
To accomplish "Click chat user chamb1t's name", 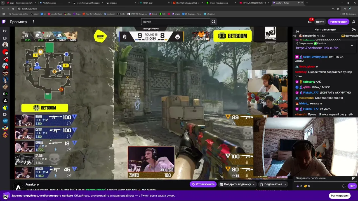I will pos(301,114).
